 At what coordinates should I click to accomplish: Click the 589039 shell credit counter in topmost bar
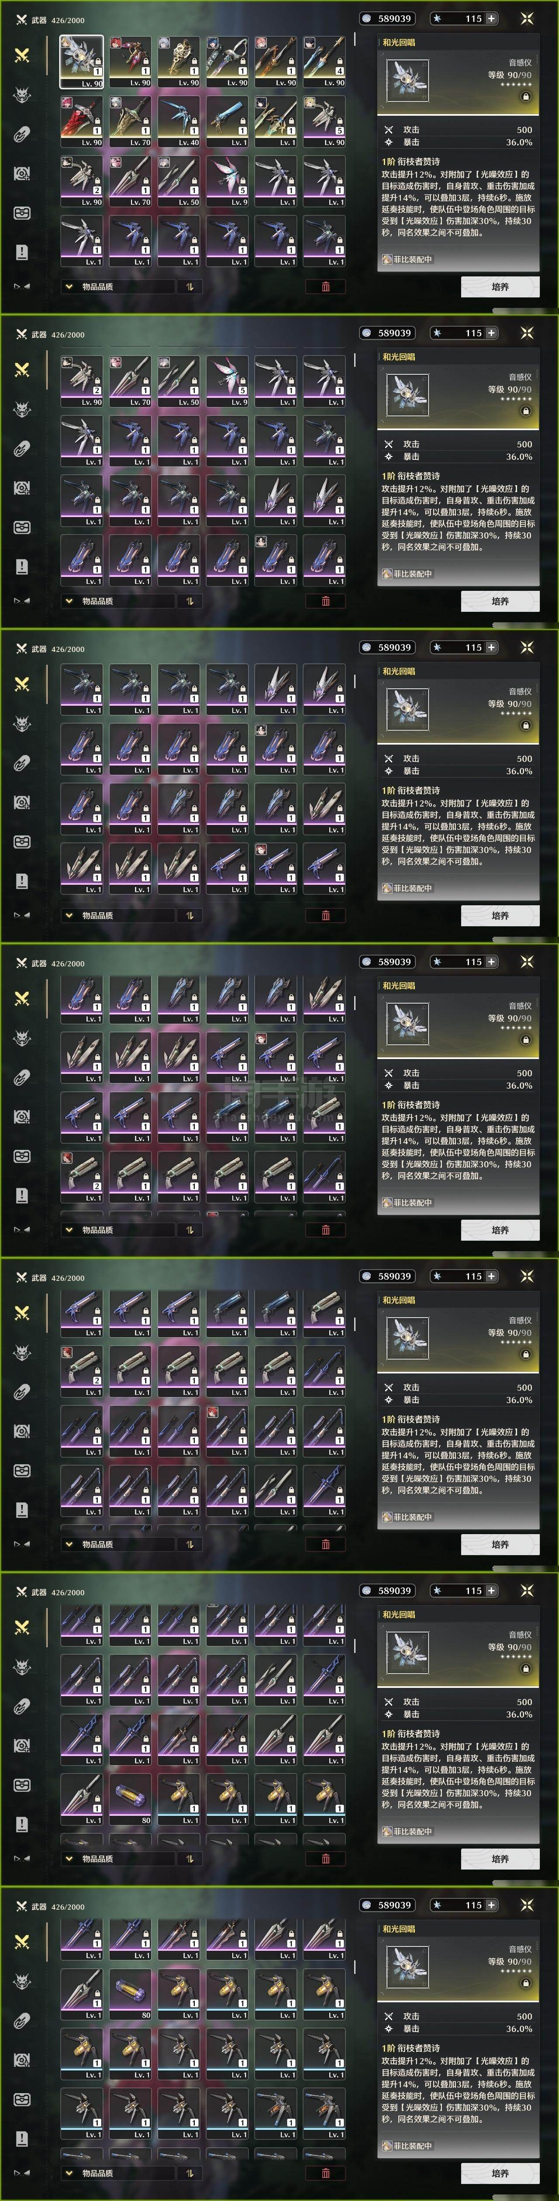pos(387,18)
